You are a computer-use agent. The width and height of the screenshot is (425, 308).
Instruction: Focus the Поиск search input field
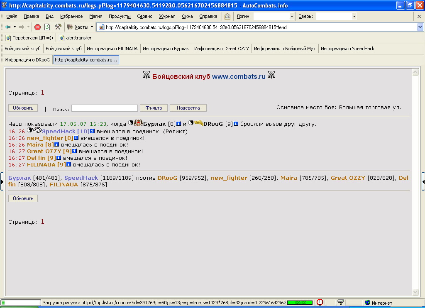[x=104, y=108]
